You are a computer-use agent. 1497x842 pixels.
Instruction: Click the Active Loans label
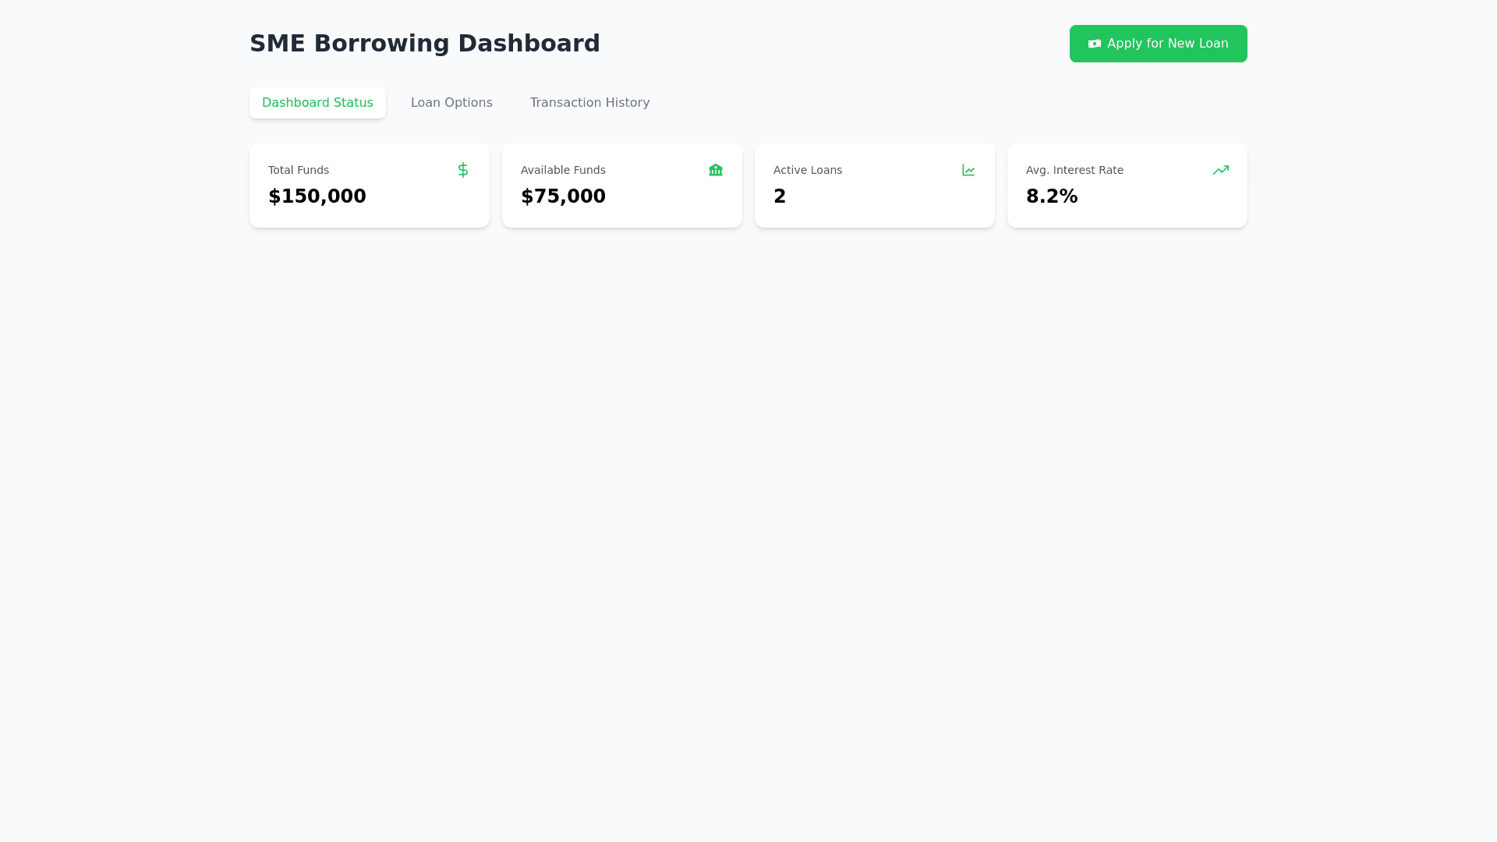click(807, 170)
